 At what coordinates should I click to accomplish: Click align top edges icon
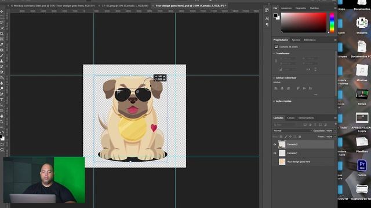[298, 88]
